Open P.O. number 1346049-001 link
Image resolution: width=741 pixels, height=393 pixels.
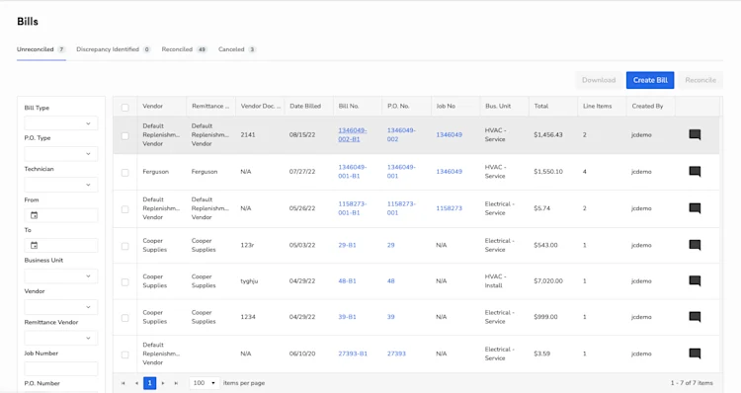click(401, 172)
